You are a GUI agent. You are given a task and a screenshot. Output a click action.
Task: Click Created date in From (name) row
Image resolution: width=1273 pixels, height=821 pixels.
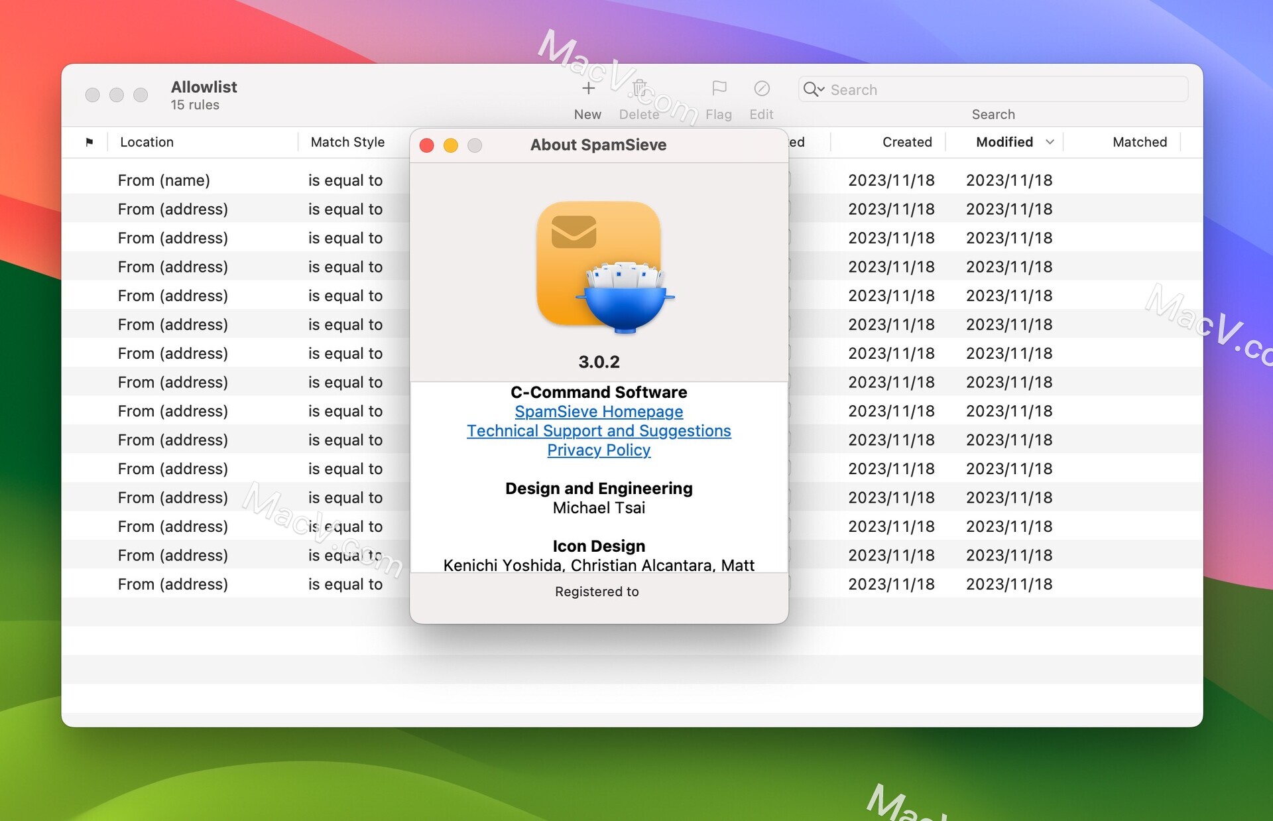(x=891, y=180)
